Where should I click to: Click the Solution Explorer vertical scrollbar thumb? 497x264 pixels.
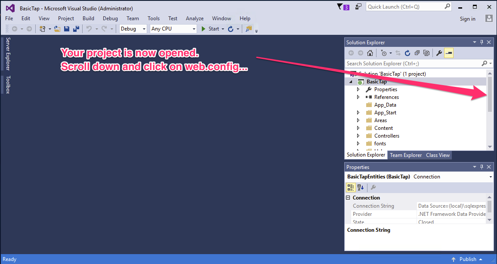point(490,94)
